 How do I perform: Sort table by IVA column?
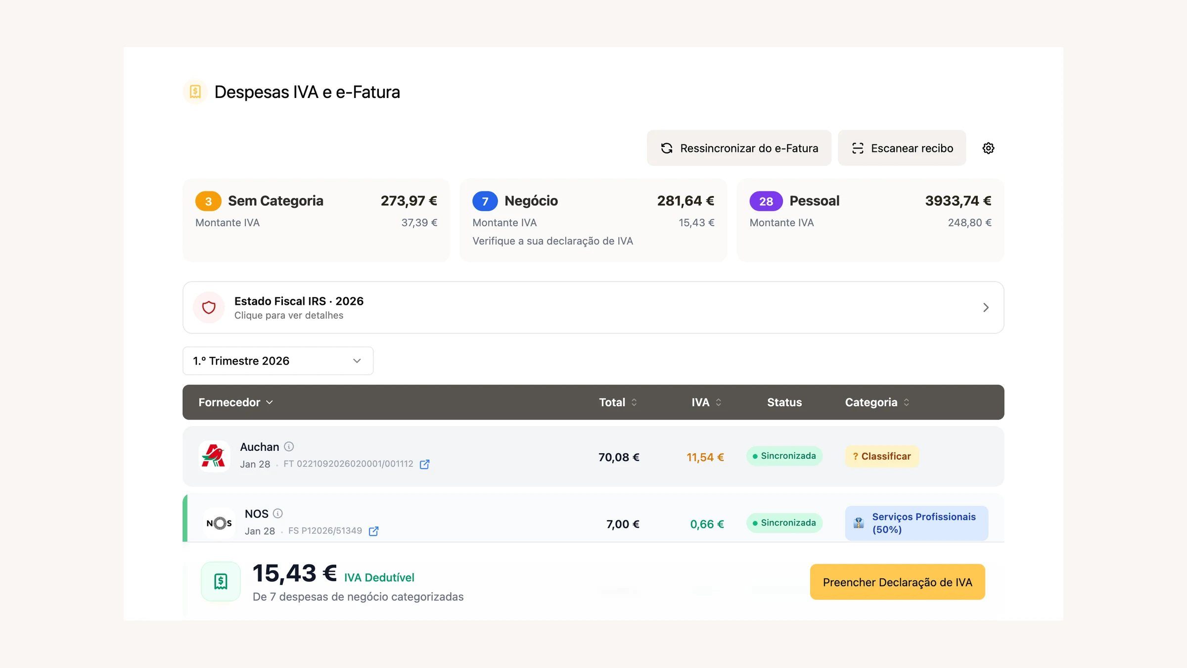[707, 402]
